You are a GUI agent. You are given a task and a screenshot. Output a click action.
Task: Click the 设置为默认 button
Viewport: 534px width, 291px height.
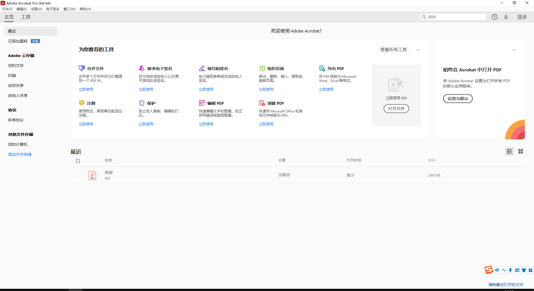[458, 99]
